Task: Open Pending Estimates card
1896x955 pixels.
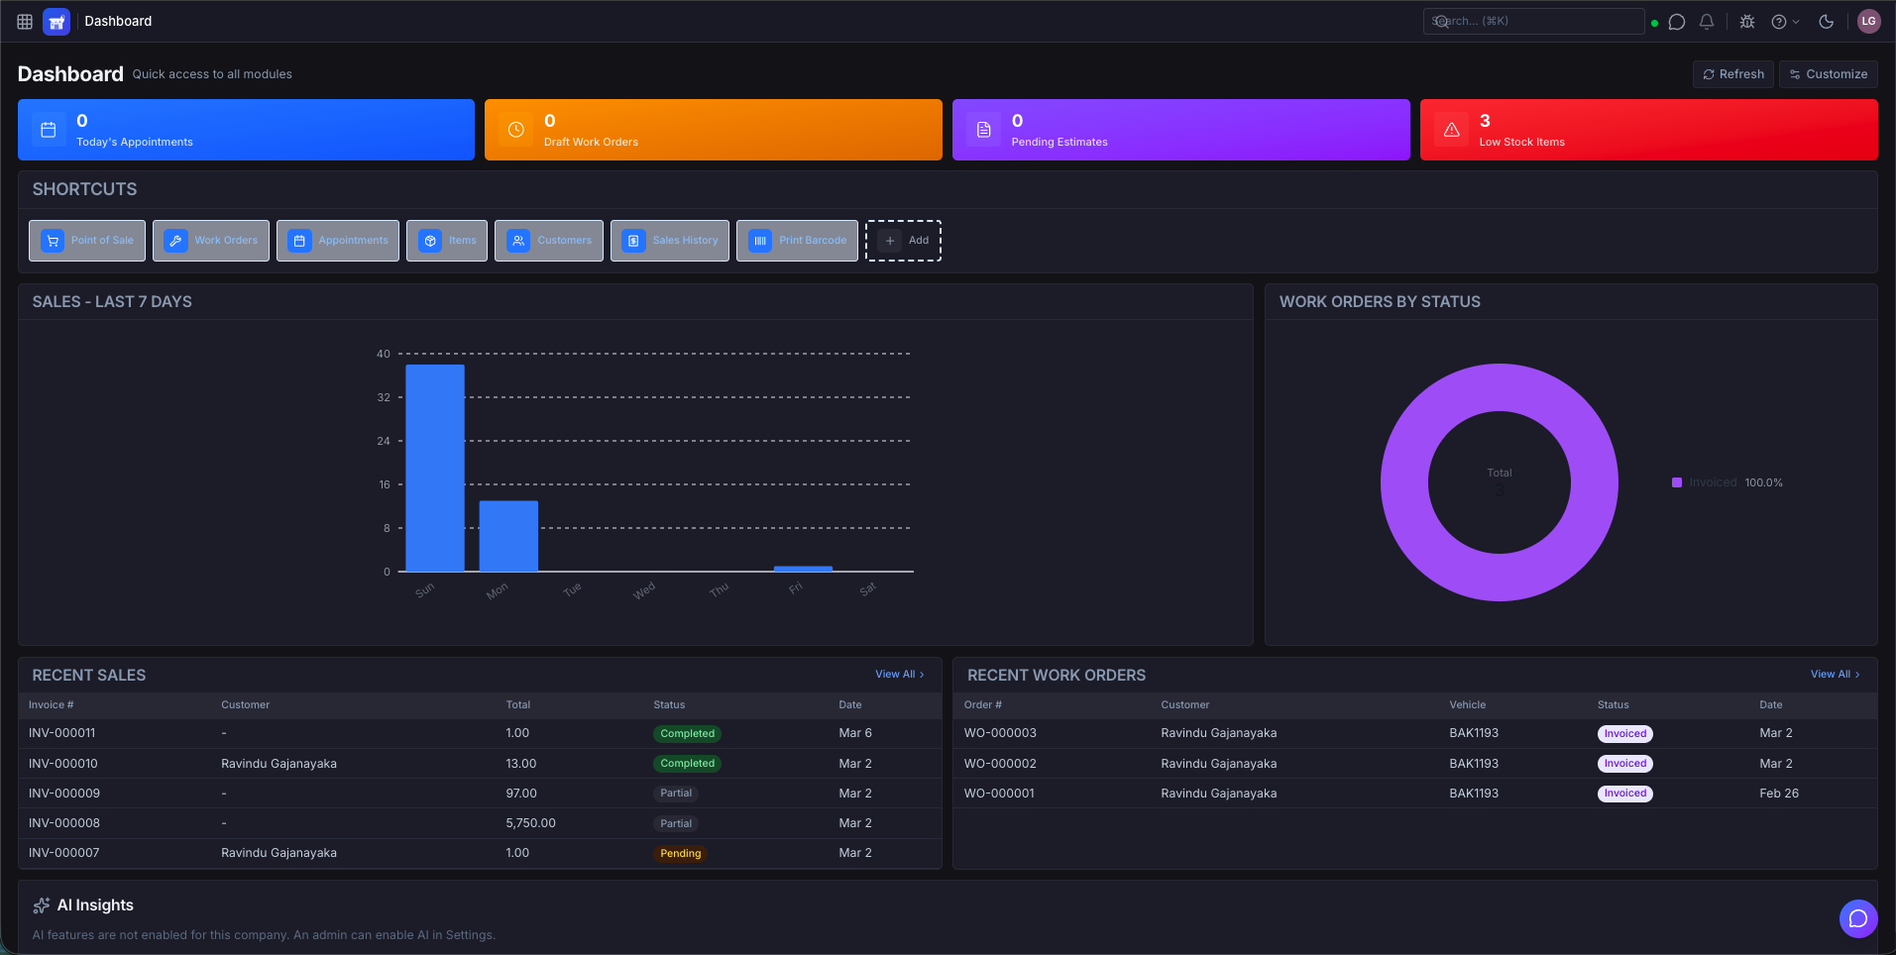Action: click(1181, 130)
